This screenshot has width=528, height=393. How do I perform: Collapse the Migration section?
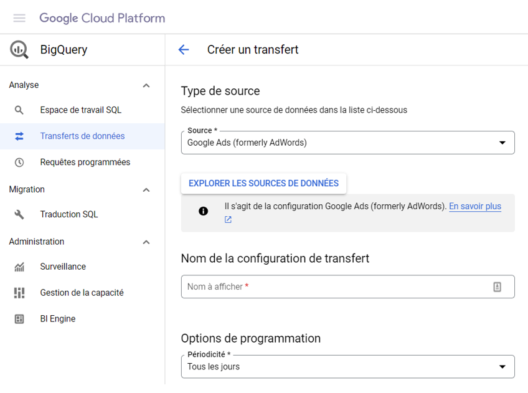146,190
